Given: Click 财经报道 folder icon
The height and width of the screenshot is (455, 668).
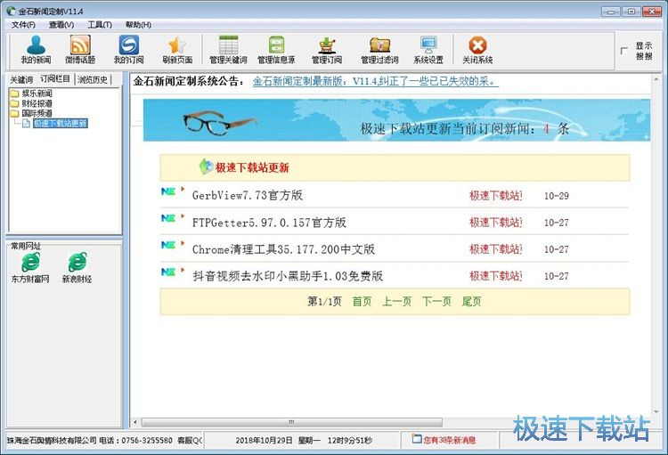Looking at the screenshot, I should click(x=14, y=103).
